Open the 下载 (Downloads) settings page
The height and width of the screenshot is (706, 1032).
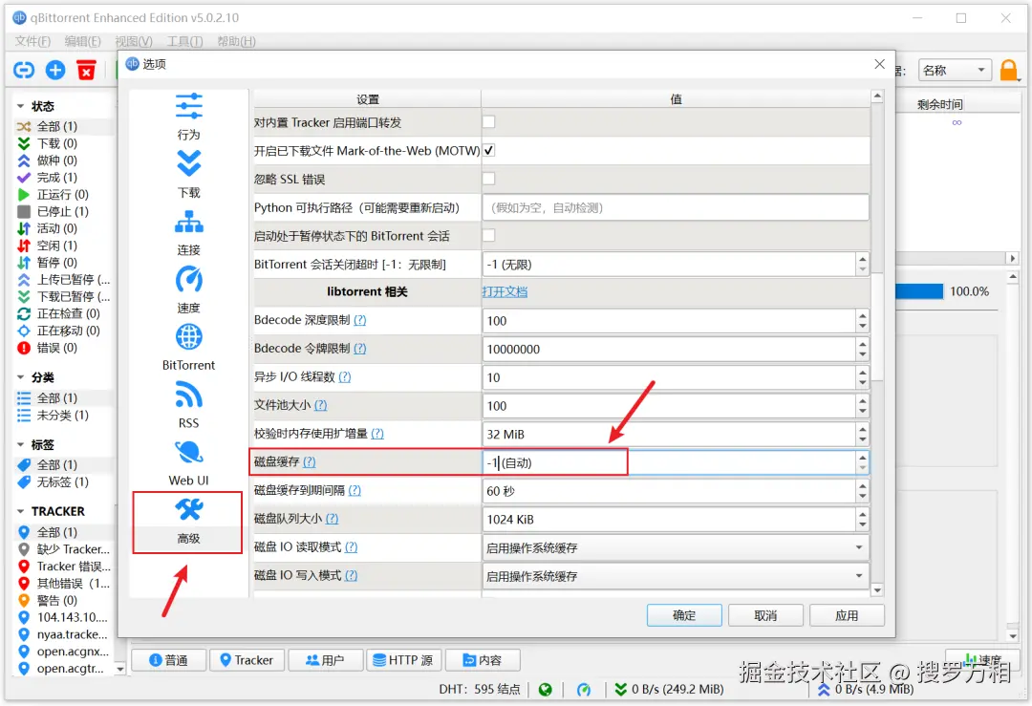click(188, 175)
